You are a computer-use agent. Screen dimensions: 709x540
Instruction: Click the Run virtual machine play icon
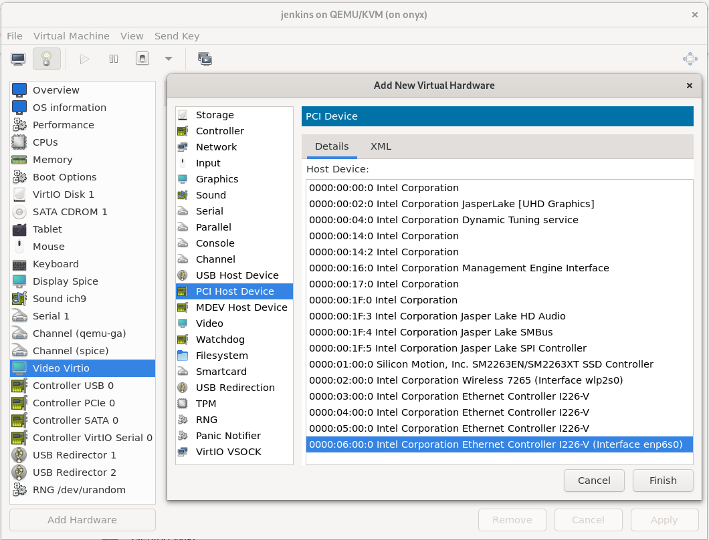point(84,59)
